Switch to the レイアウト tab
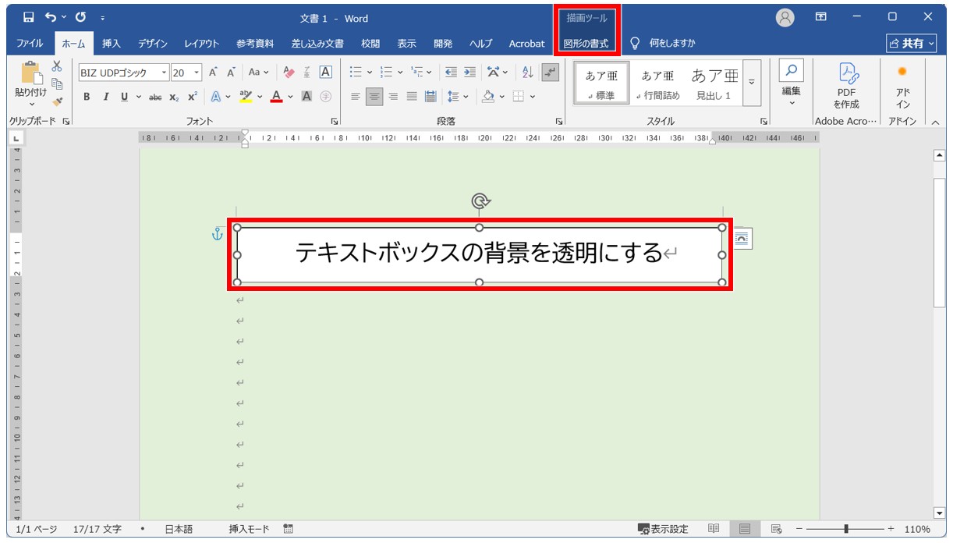The height and width of the screenshot is (543, 953). click(202, 44)
